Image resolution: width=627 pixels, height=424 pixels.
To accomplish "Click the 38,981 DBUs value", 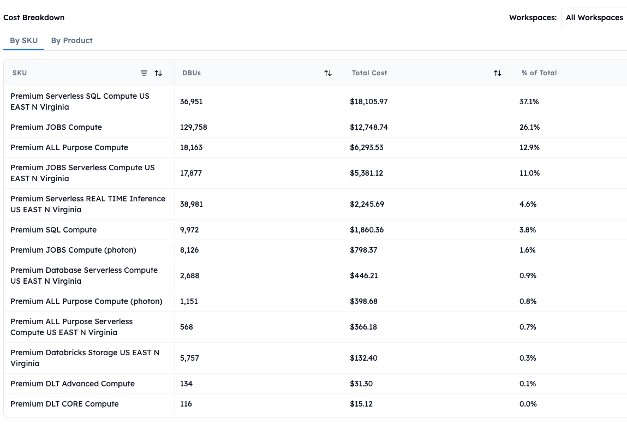I will click(x=191, y=204).
